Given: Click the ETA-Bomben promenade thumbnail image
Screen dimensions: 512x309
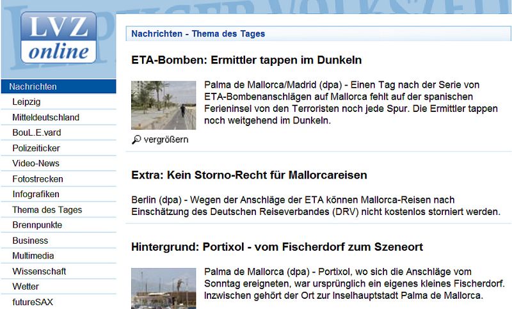Looking at the screenshot, I should (x=163, y=106).
